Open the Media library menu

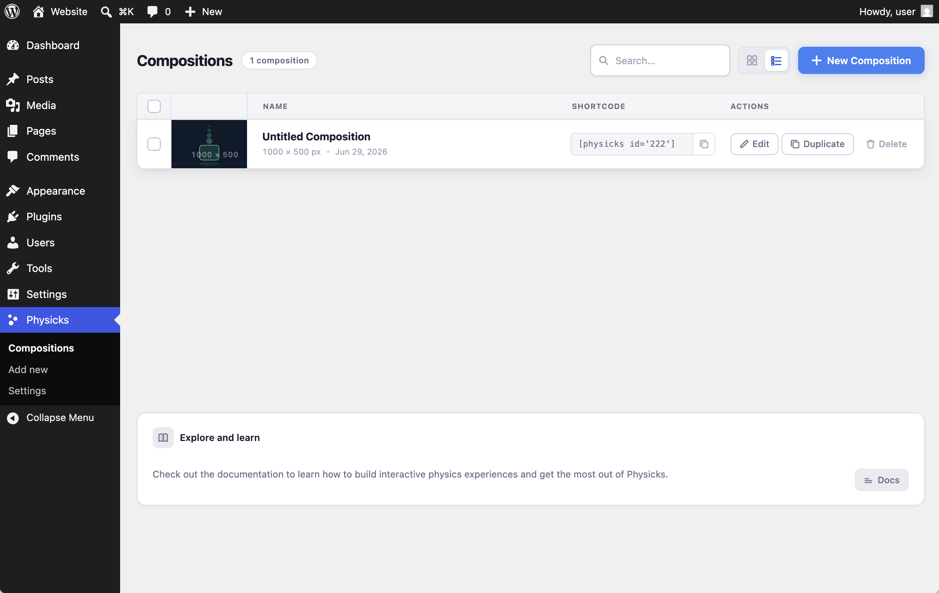point(60,105)
